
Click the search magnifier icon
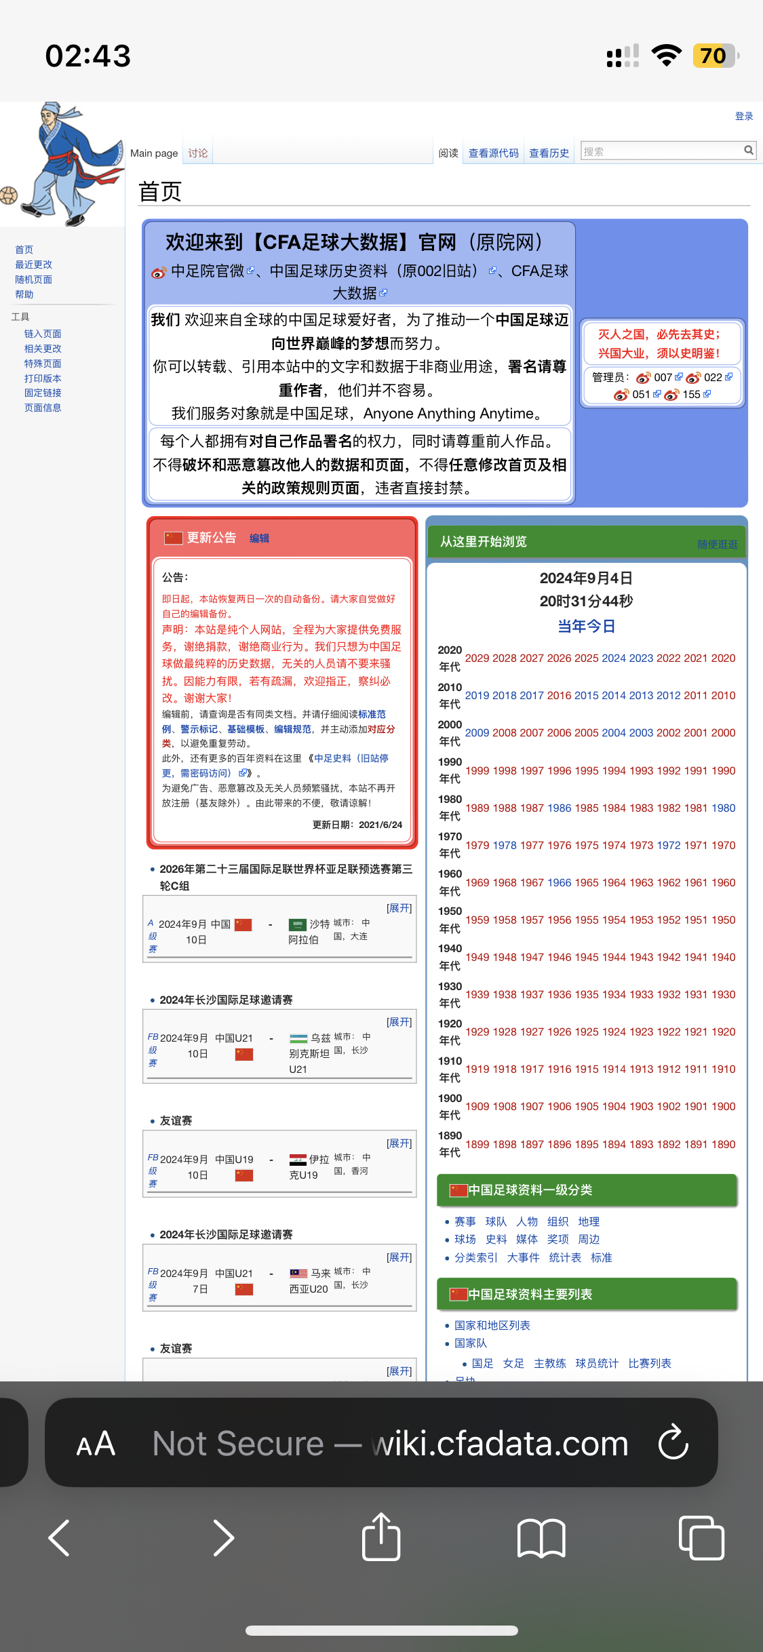748,151
